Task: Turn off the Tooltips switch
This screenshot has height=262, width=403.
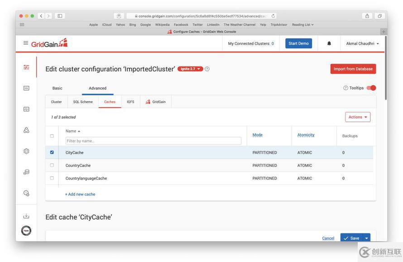Action: 371,88
